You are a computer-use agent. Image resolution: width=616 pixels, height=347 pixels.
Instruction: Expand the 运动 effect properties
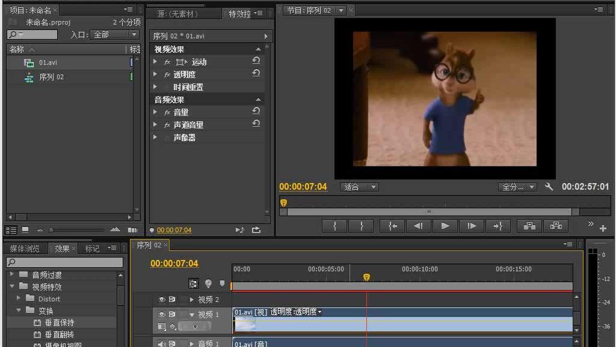point(155,62)
